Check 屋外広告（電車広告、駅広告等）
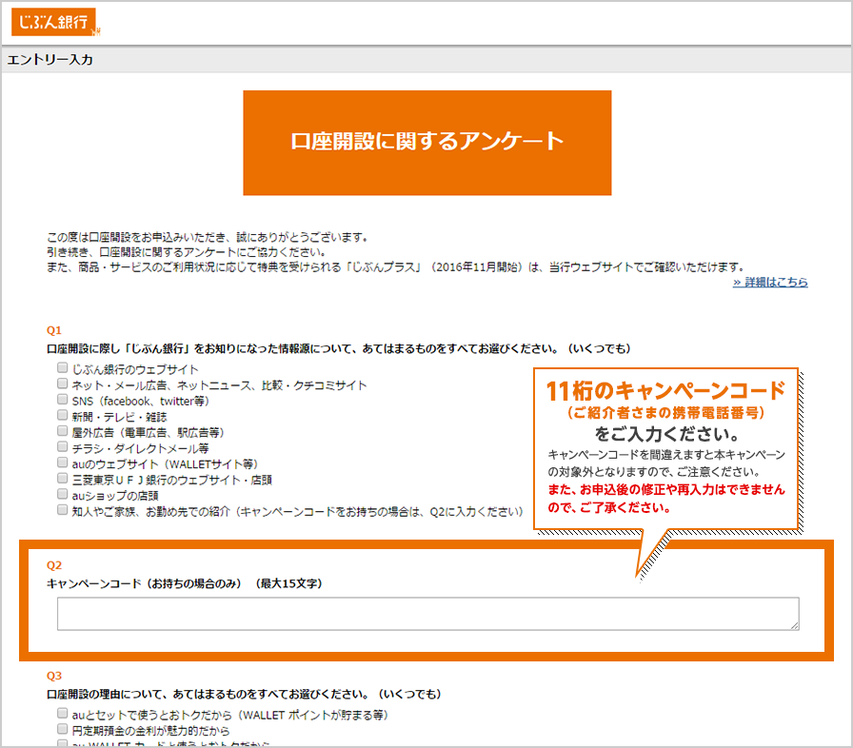 coord(63,432)
